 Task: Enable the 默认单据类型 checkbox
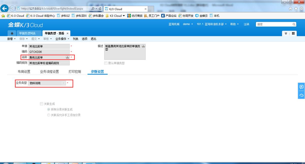click(105, 63)
